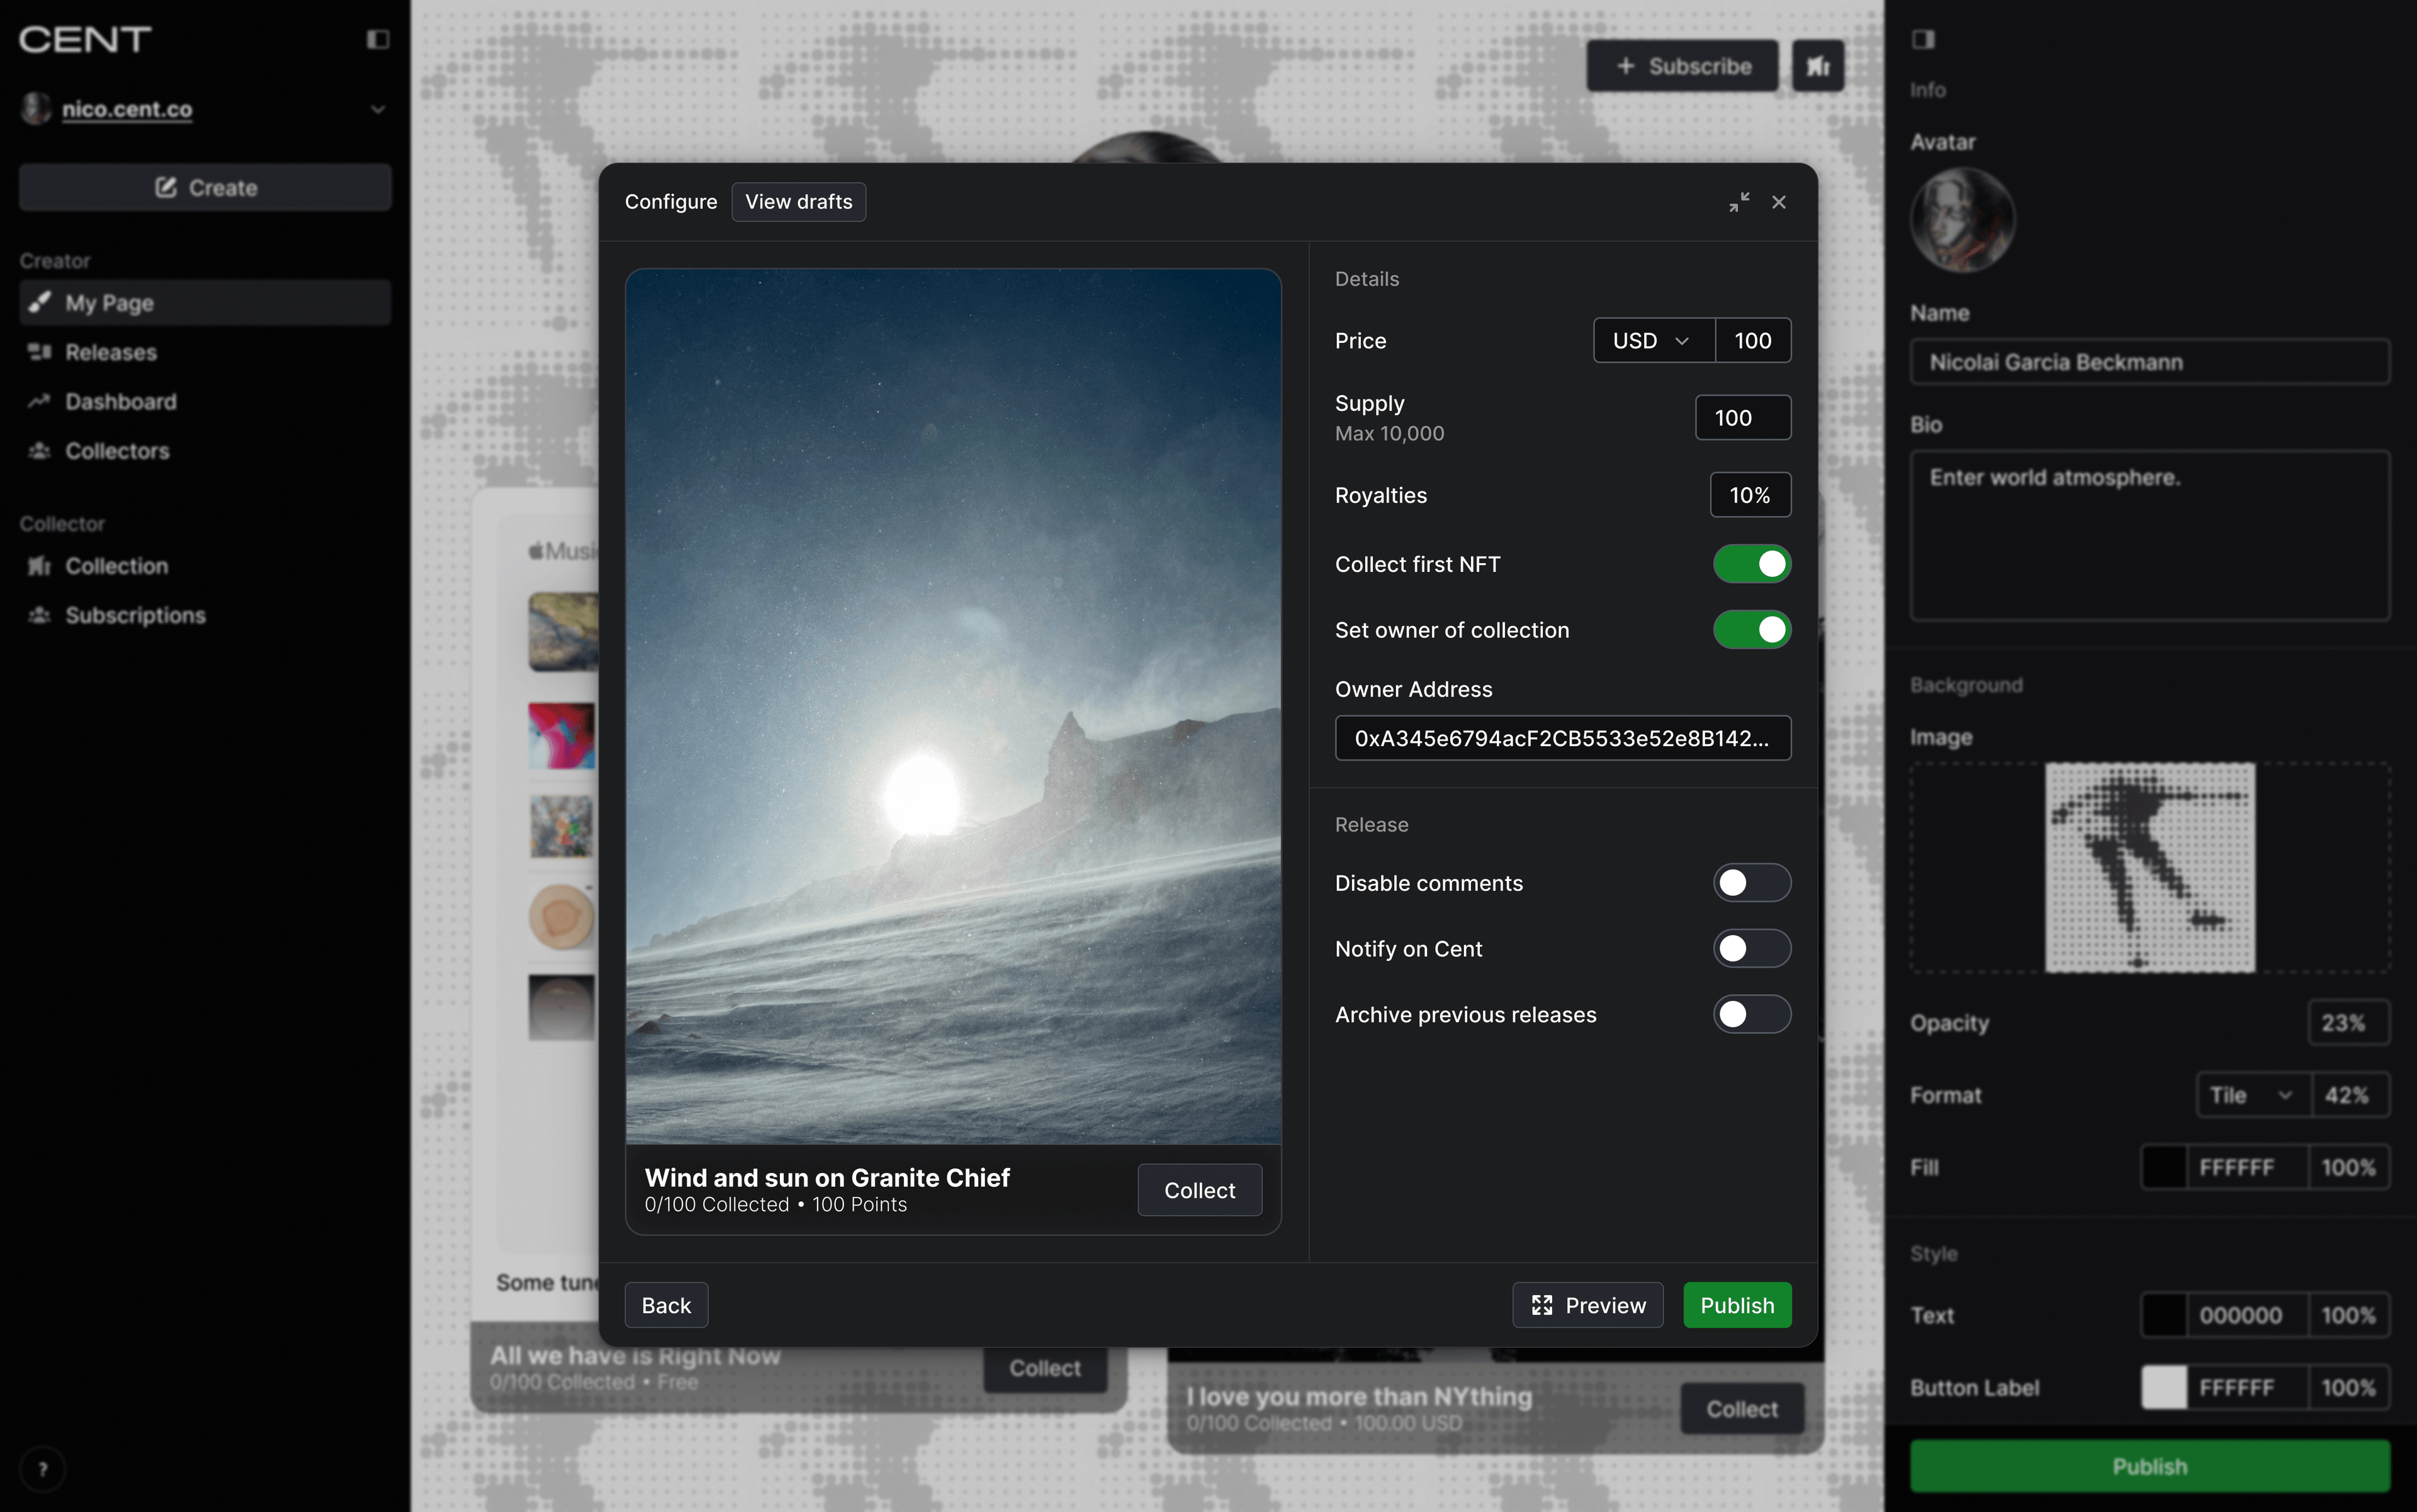Open Subscriptions in the sidebar
Image resolution: width=2417 pixels, height=1512 pixels.
137,614
